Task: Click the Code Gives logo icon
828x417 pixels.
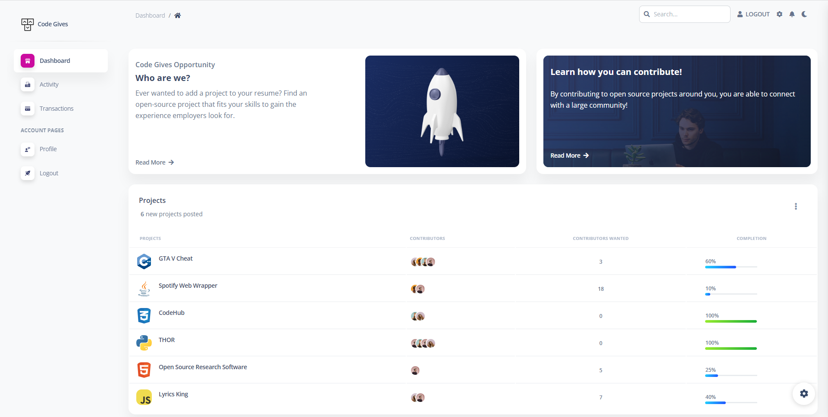Action: tap(27, 25)
